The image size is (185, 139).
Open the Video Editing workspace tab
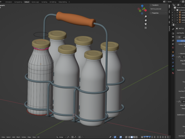pos(62,2)
